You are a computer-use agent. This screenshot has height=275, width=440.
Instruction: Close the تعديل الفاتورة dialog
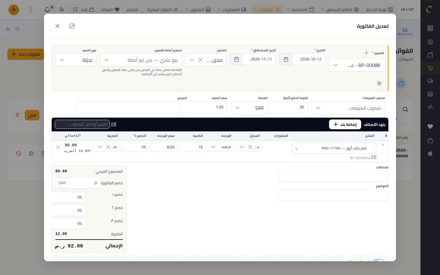click(x=57, y=26)
